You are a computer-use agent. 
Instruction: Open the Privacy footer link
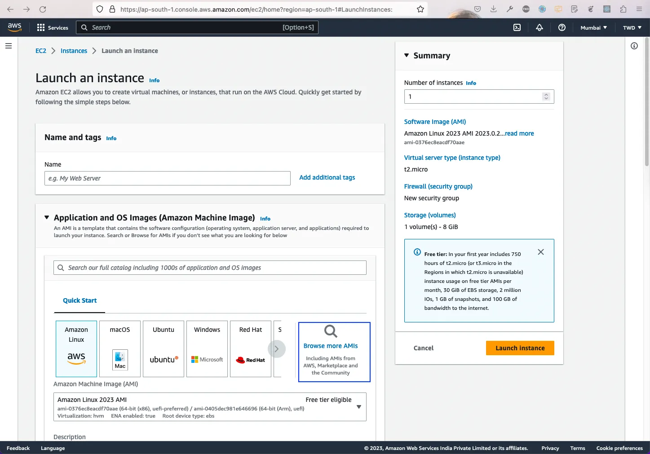550,448
